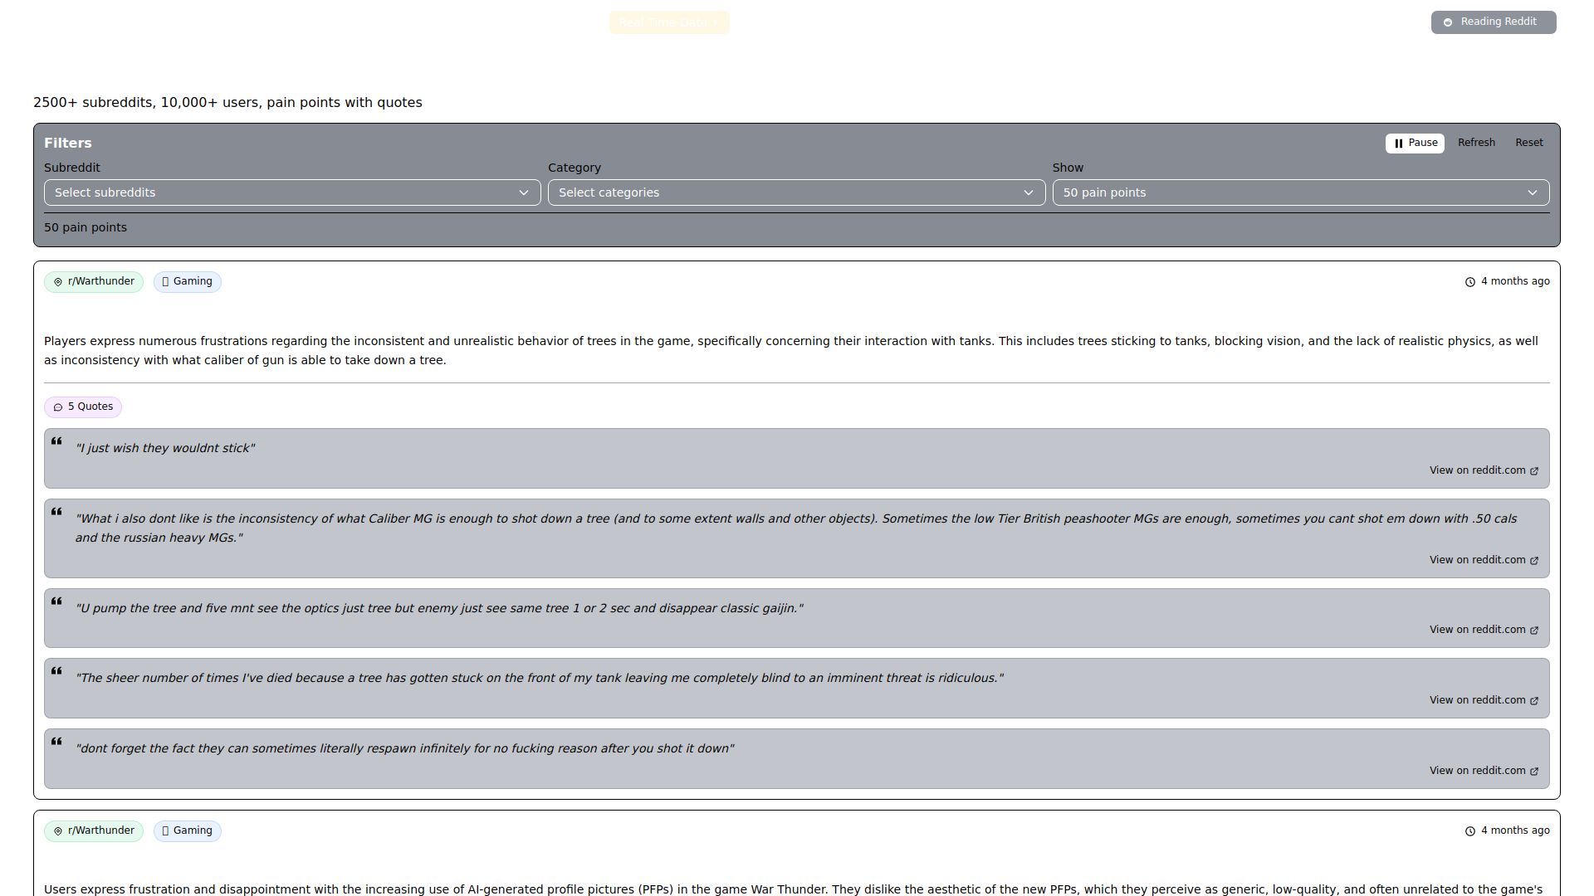The image size is (1594, 896).
Task: Click the r/Warthunder tag on second card
Action: tap(94, 831)
